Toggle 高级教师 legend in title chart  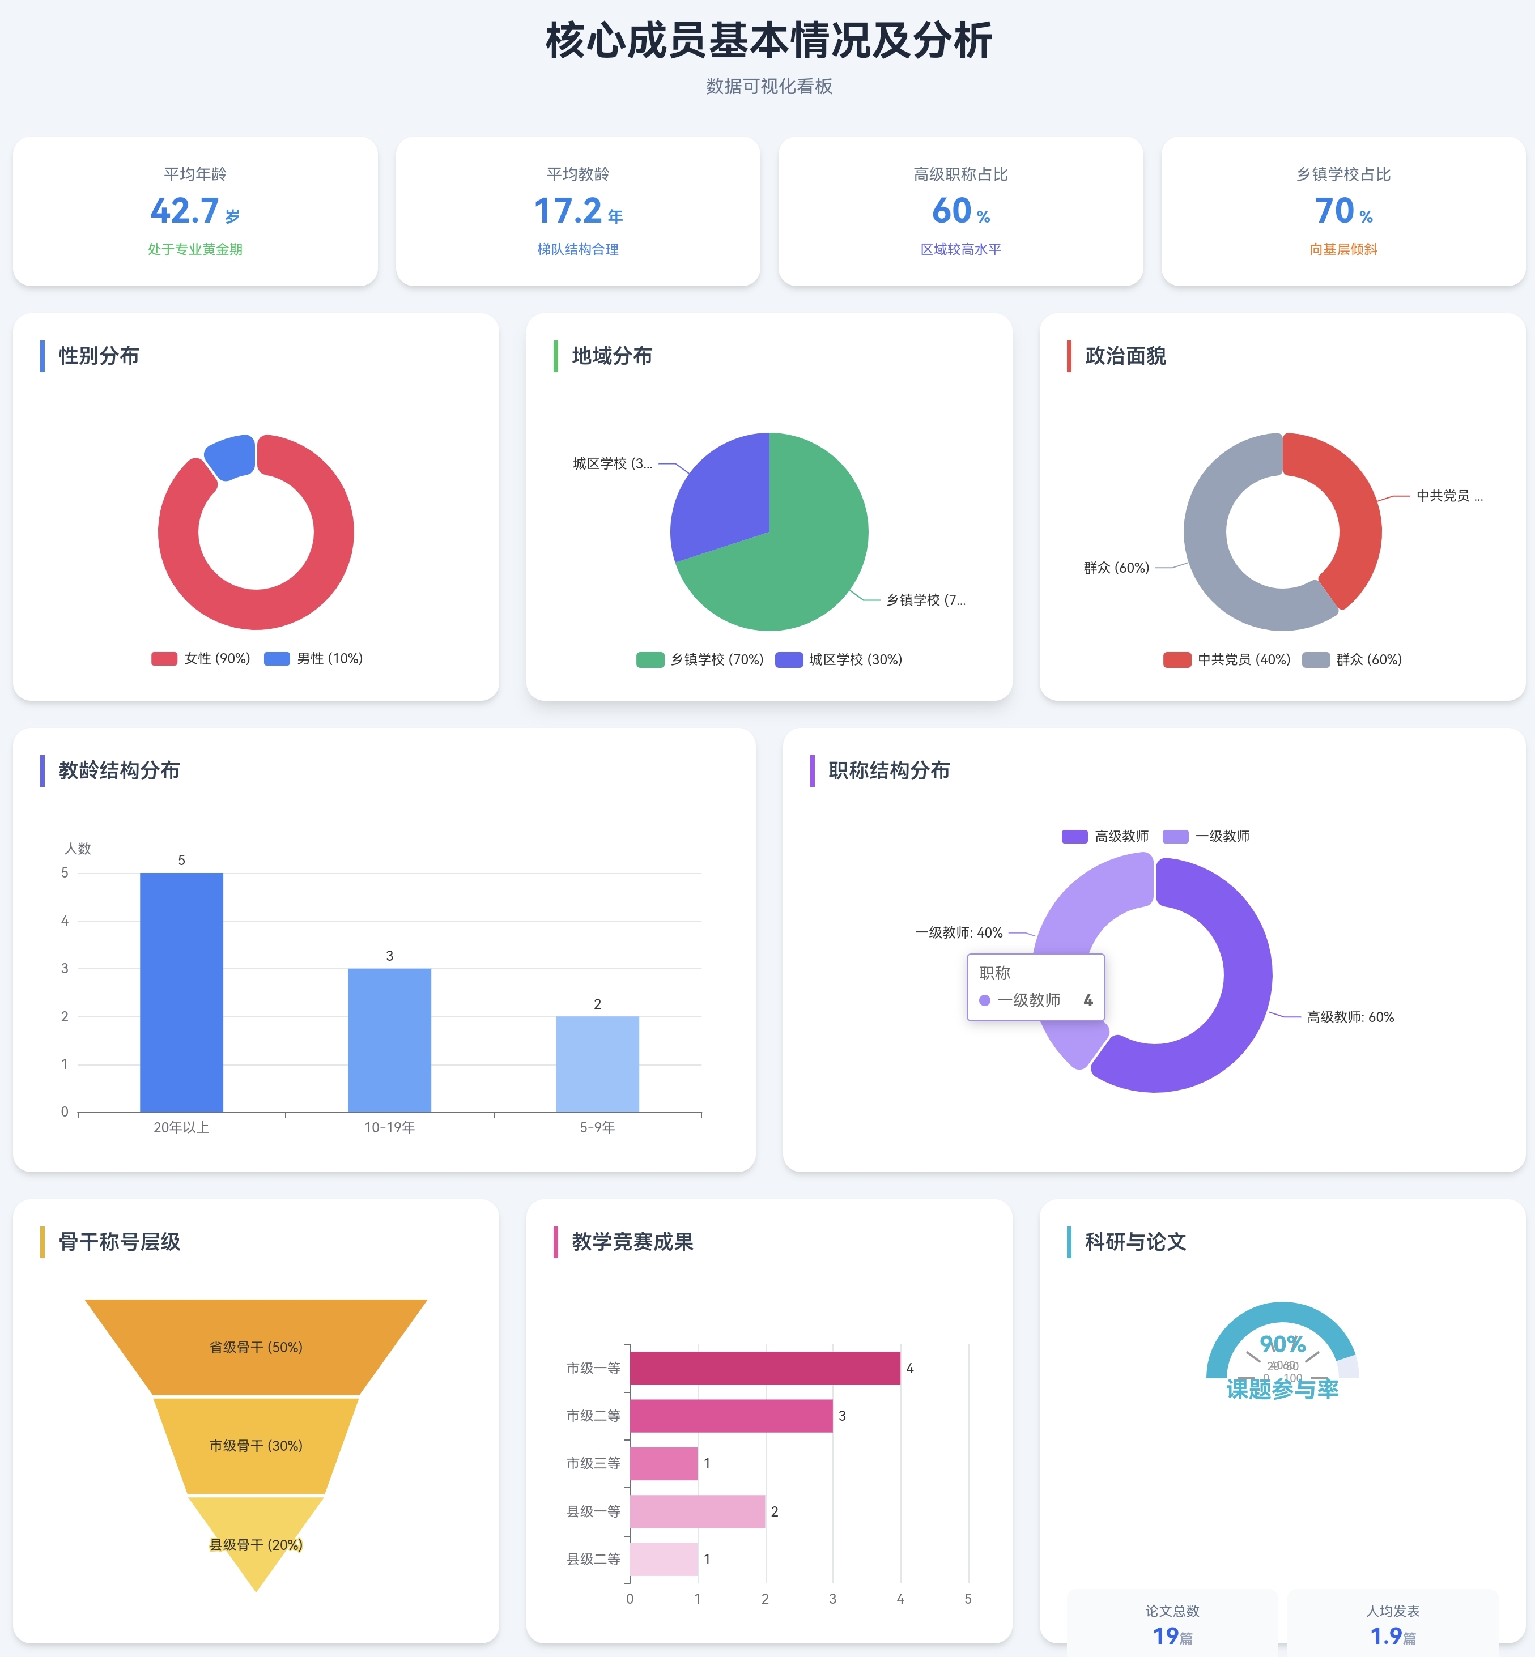(x=1105, y=836)
